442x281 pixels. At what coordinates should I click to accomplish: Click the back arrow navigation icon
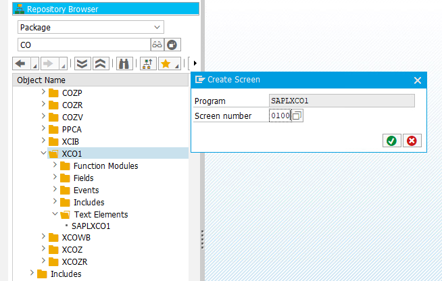point(20,64)
